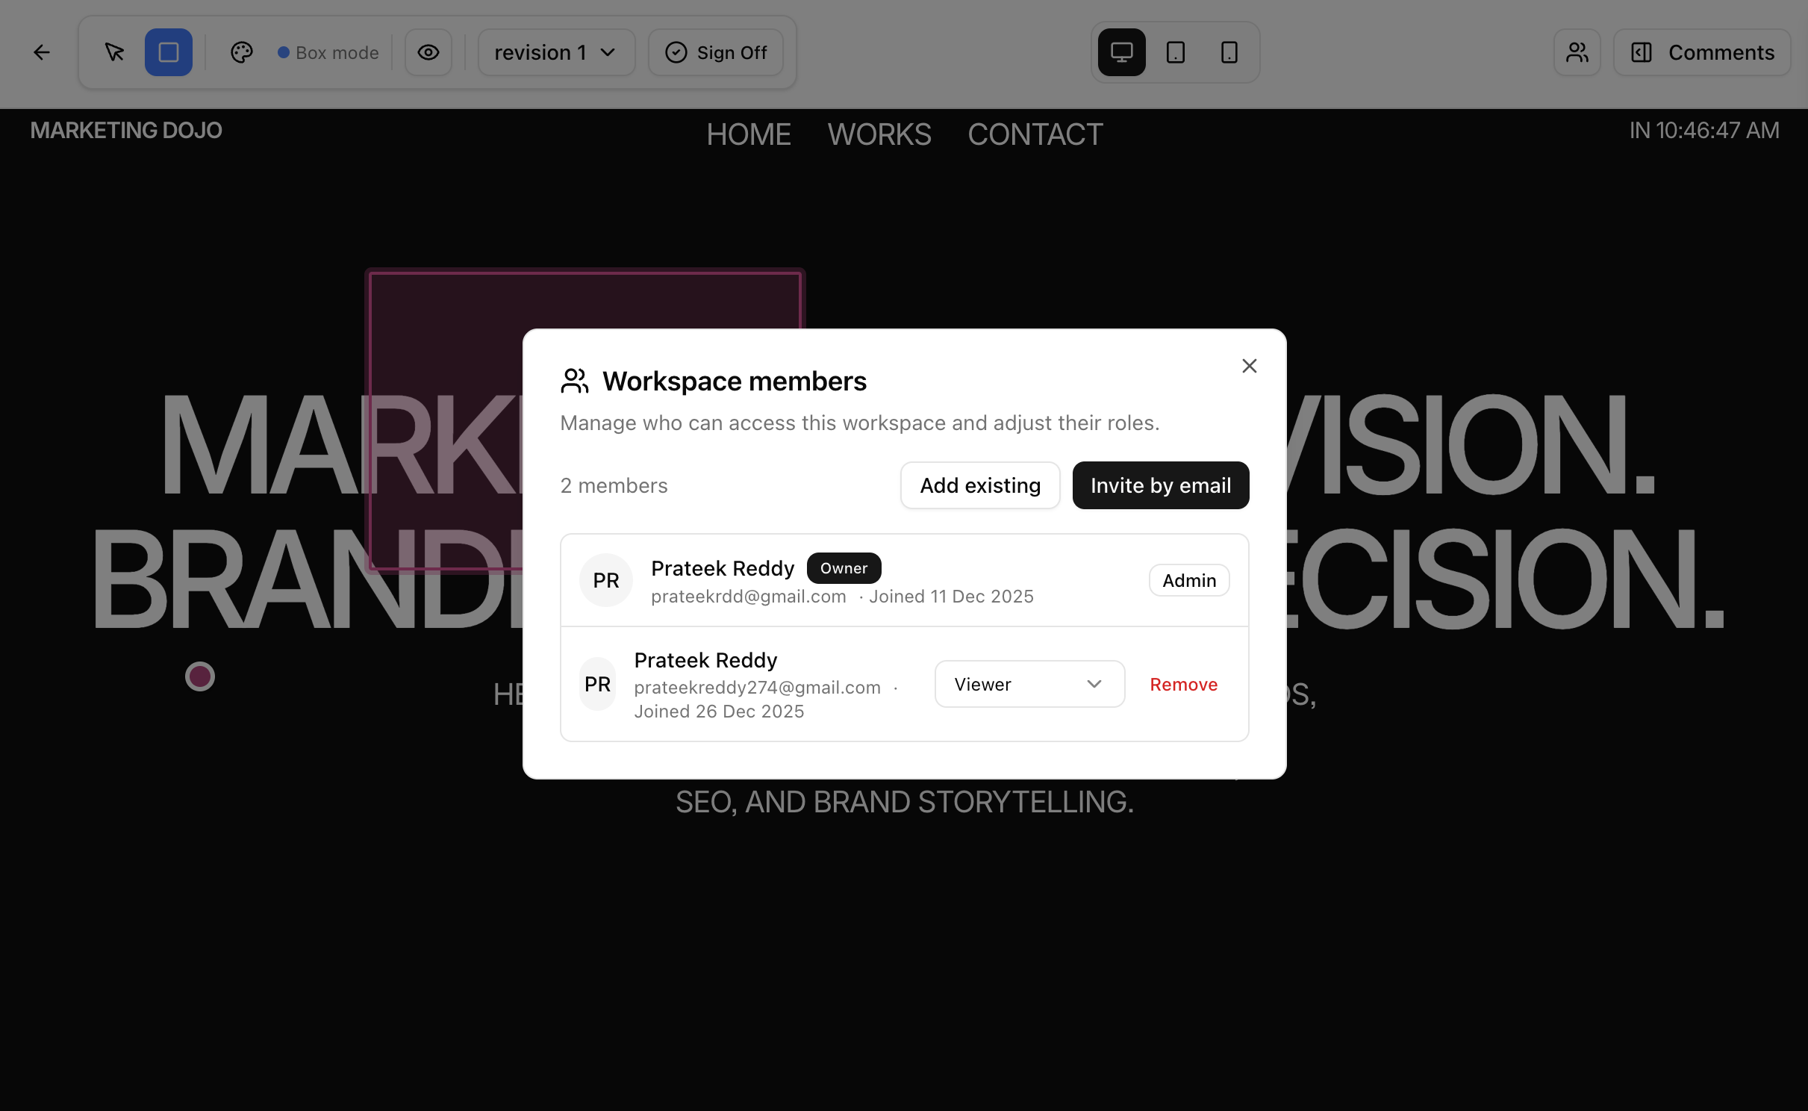
Task: Open the CONTACT page
Action: tap(1035, 134)
